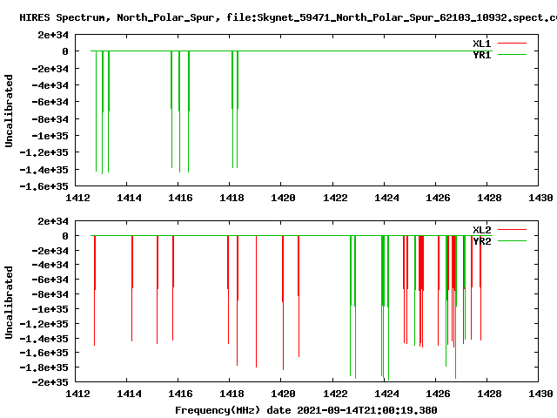
Task: Click the 1430 tick label on lower plot
Action: pos(540,394)
